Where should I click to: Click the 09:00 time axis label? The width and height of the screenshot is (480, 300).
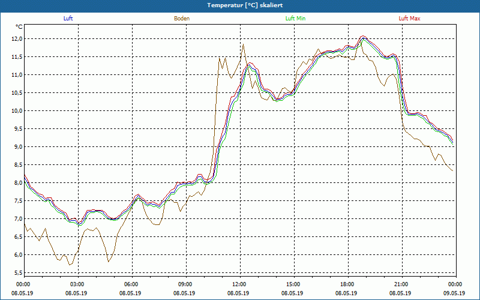[184, 284]
